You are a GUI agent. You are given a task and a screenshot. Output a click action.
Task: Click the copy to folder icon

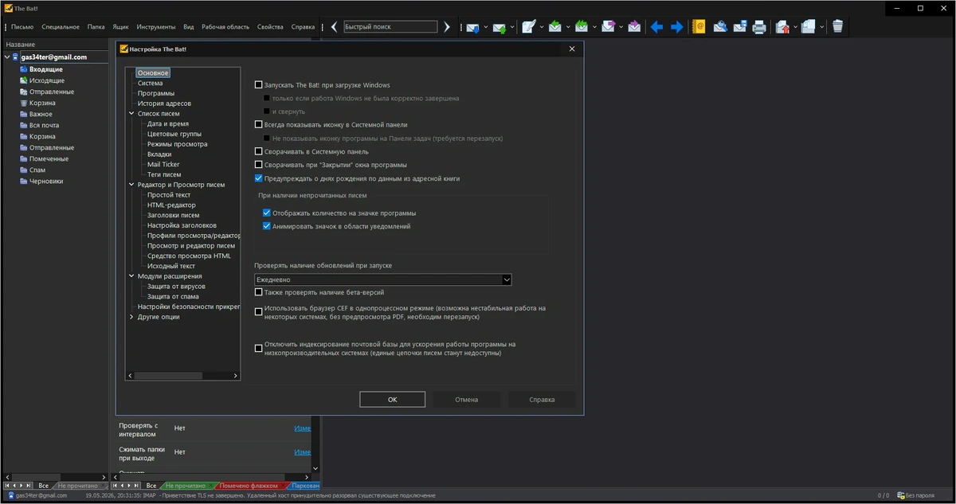point(809,27)
